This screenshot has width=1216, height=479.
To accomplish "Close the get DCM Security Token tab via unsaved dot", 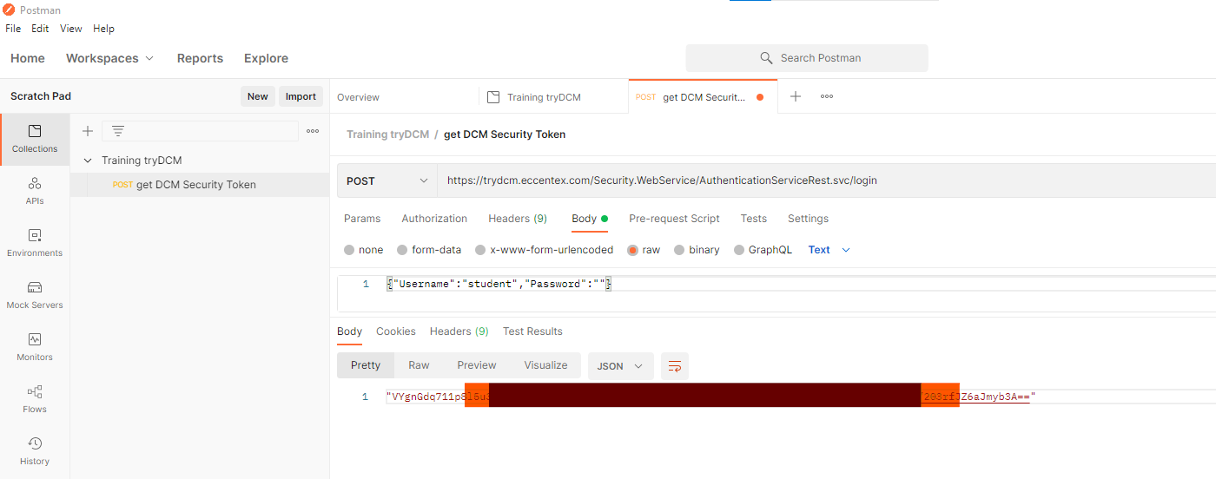I will (x=760, y=97).
